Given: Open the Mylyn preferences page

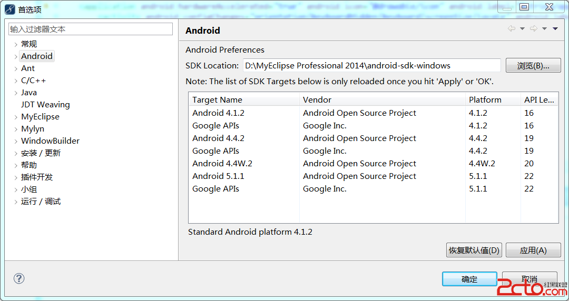Looking at the screenshot, I should [x=33, y=129].
